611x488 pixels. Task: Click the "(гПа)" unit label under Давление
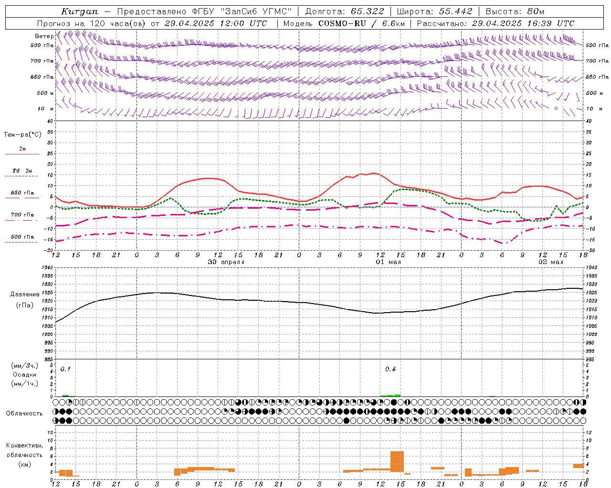pos(25,305)
